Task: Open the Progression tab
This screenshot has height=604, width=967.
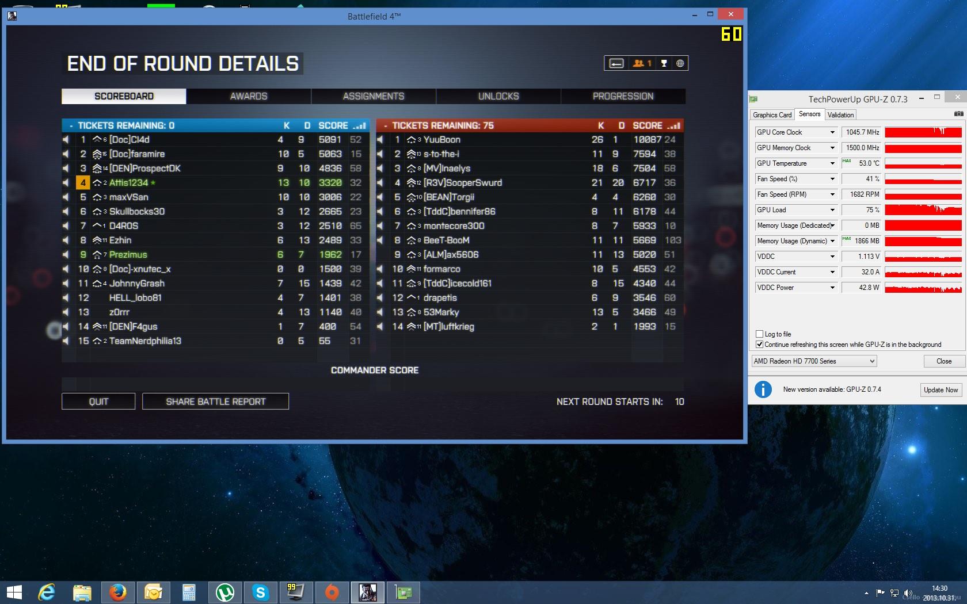Action: click(x=623, y=96)
